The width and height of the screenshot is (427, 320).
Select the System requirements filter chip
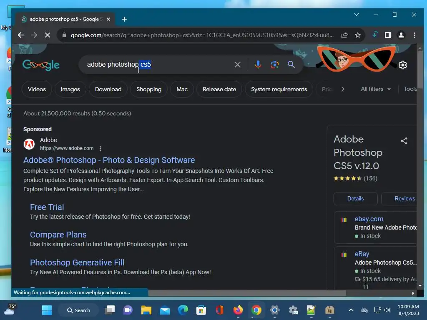(279, 89)
